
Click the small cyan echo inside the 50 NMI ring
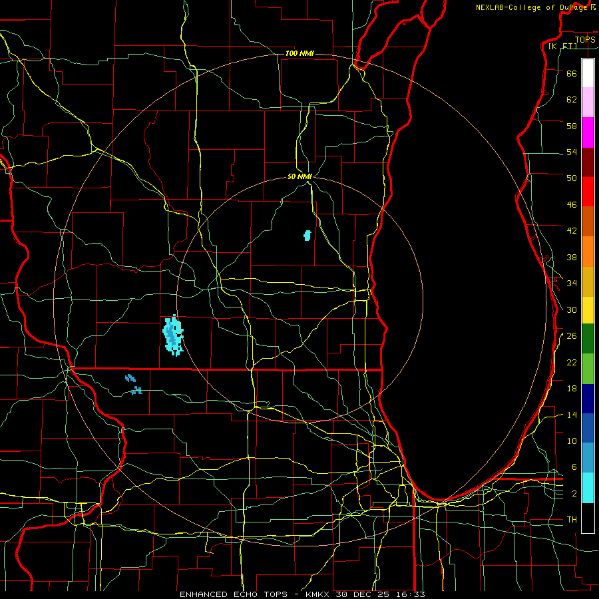(x=307, y=236)
